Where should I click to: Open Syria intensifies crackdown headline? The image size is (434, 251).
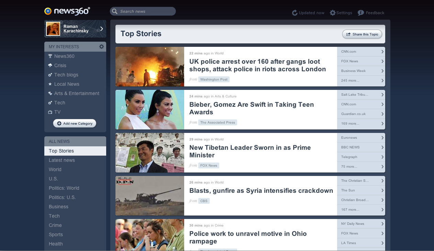point(261,191)
